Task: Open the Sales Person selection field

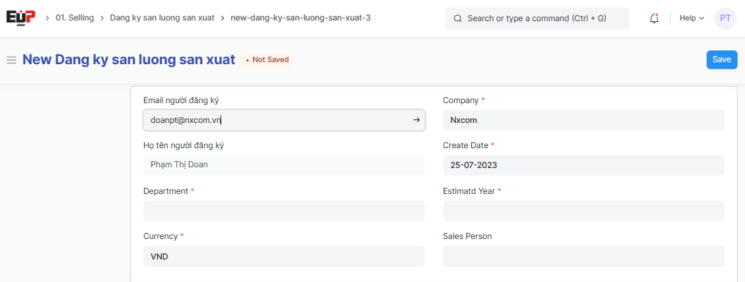Action: pos(583,256)
